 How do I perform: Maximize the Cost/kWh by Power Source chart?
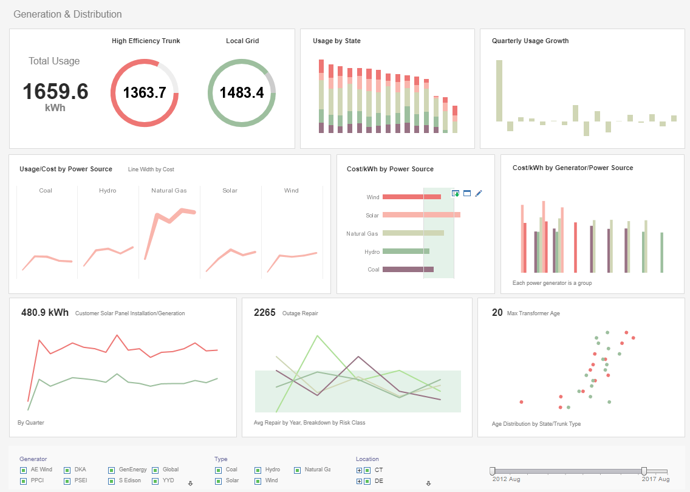(x=466, y=193)
